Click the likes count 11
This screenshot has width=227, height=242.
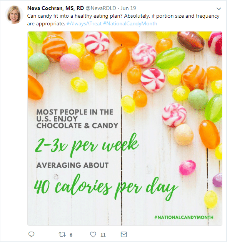(103, 235)
